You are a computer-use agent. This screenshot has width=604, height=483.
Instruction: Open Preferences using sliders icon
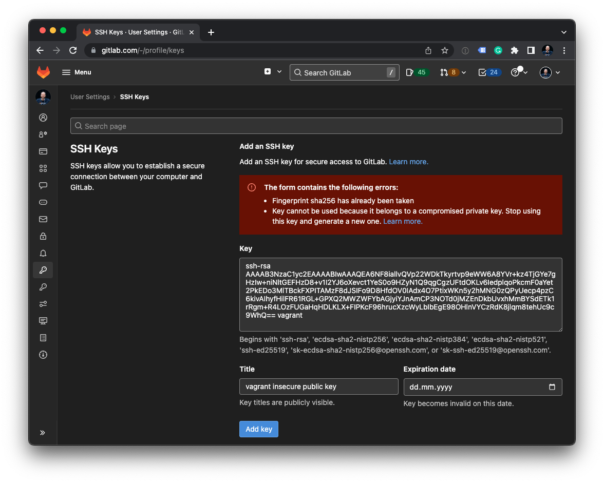(43, 303)
